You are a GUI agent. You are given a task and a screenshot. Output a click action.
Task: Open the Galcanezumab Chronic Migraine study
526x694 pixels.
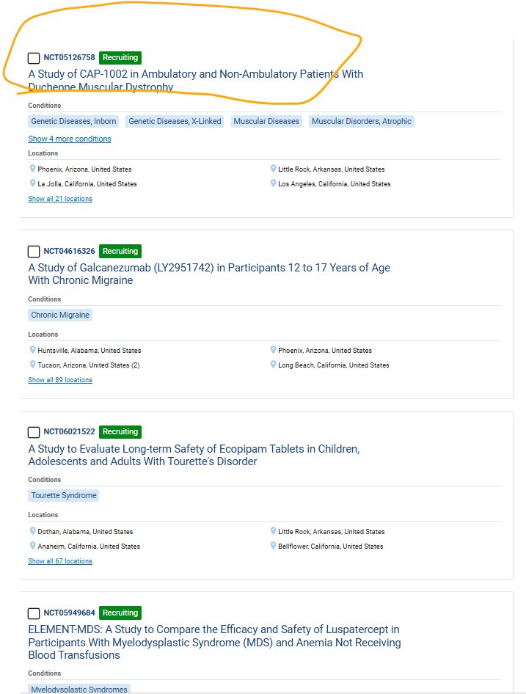pyautogui.click(x=209, y=274)
